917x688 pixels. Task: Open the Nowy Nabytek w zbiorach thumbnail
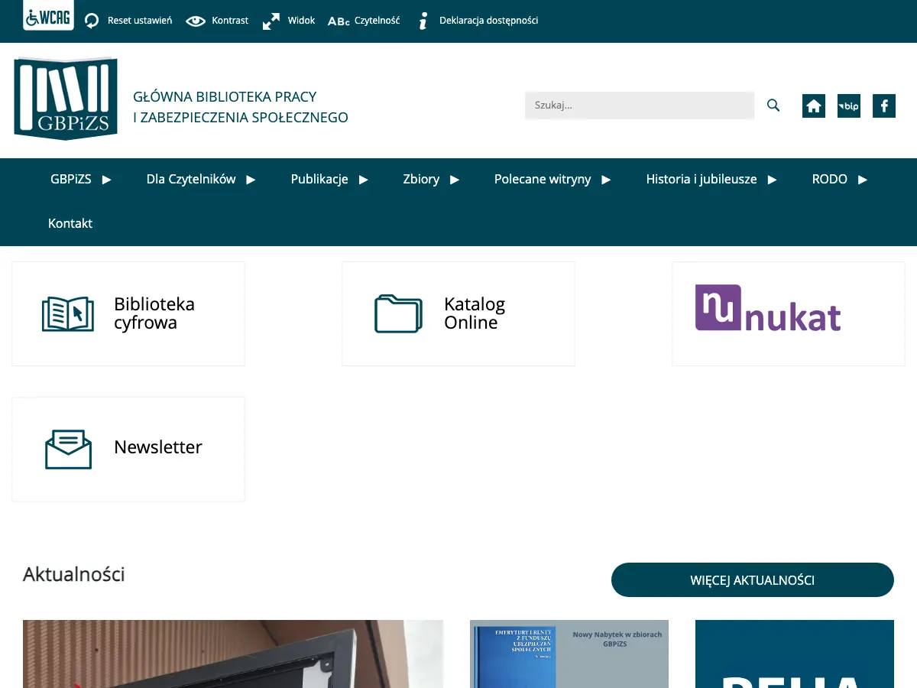coord(569,654)
